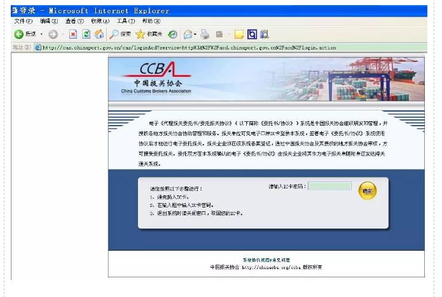Go to Home page via house icon

(x=99, y=34)
